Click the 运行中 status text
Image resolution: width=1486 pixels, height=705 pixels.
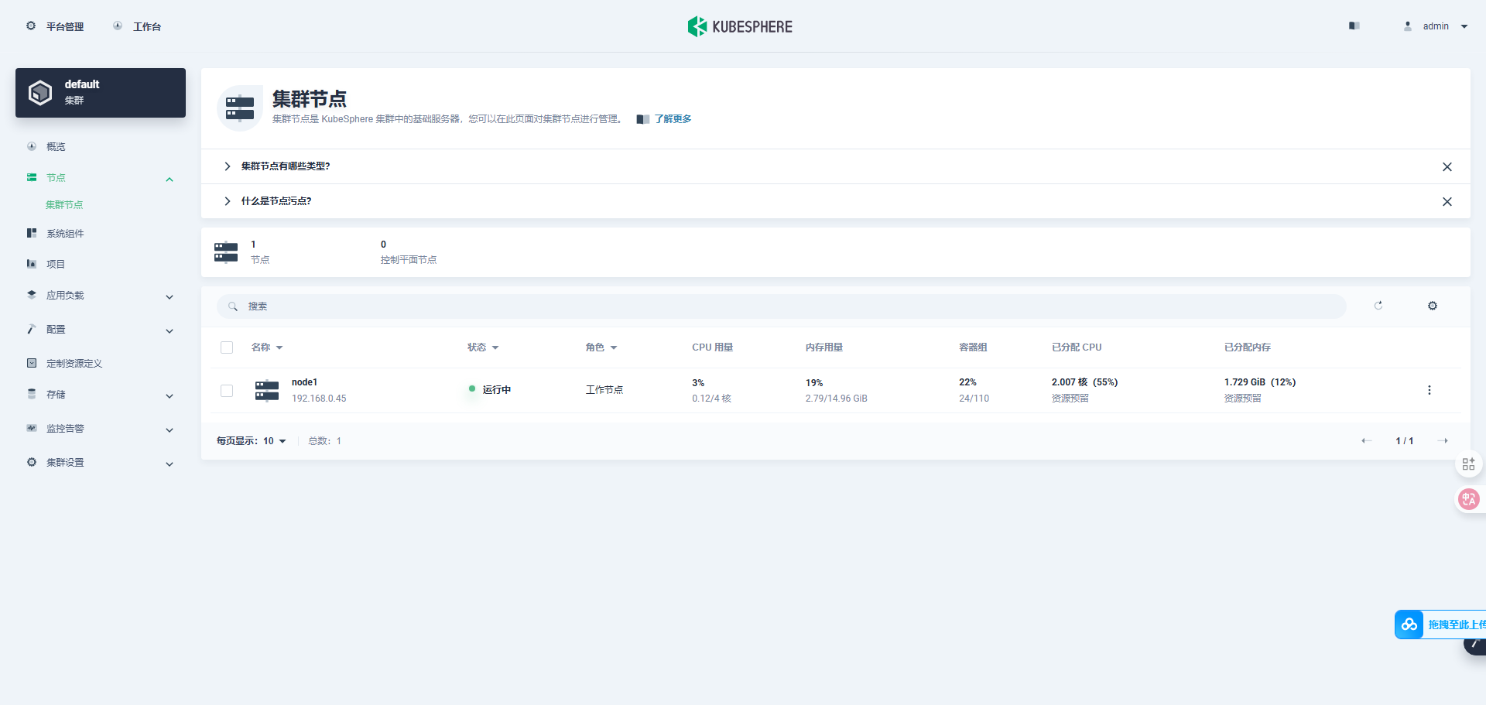pyautogui.click(x=497, y=390)
